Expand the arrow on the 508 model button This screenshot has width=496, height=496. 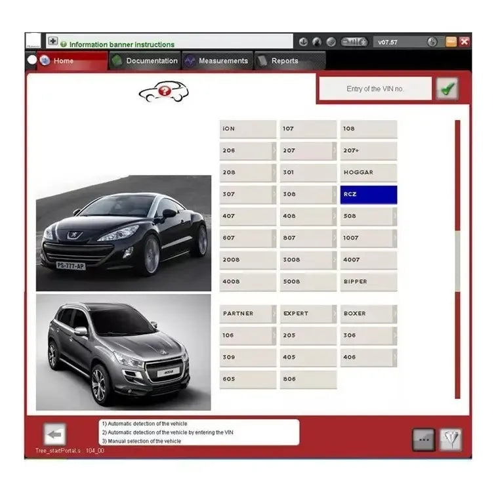point(395,216)
